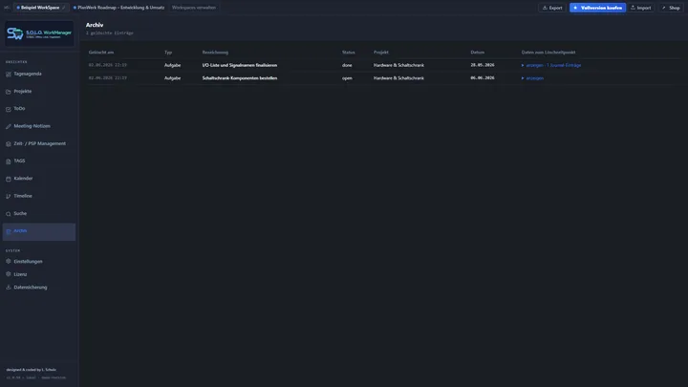The height and width of the screenshot is (387, 688).
Task: Expand anzeigen for I/O-Liste row
Action: [551, 65]
